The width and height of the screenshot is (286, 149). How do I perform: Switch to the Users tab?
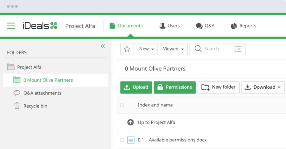pos(169,26)
